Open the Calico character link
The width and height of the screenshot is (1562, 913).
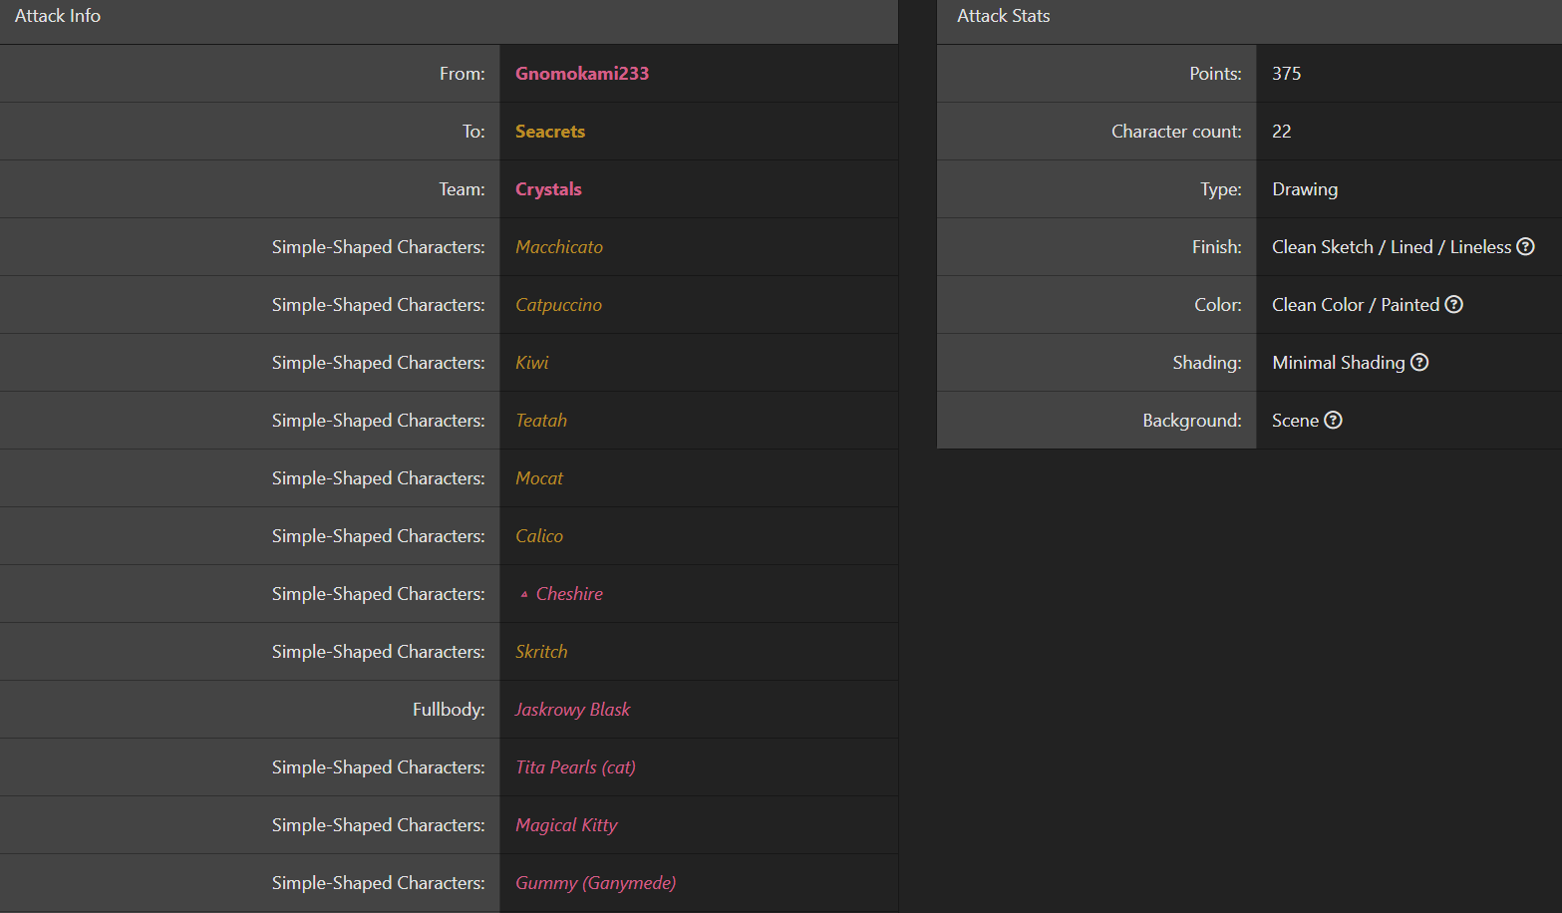[x=538, y=536]
